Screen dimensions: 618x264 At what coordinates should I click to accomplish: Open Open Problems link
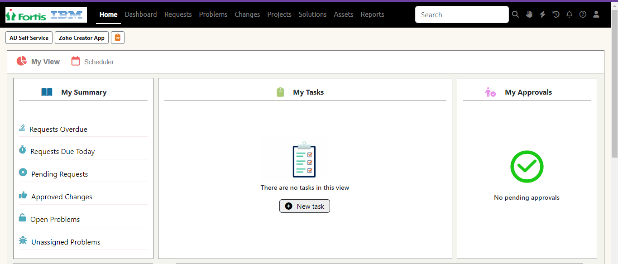pyautogui.click(x=55, y=220)
